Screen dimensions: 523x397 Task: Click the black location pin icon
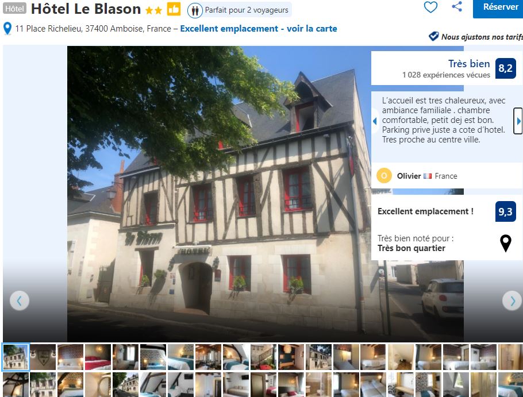click(505, 244)
